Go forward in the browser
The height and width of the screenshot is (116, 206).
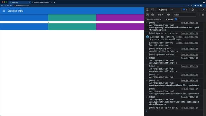pos(5,5)
